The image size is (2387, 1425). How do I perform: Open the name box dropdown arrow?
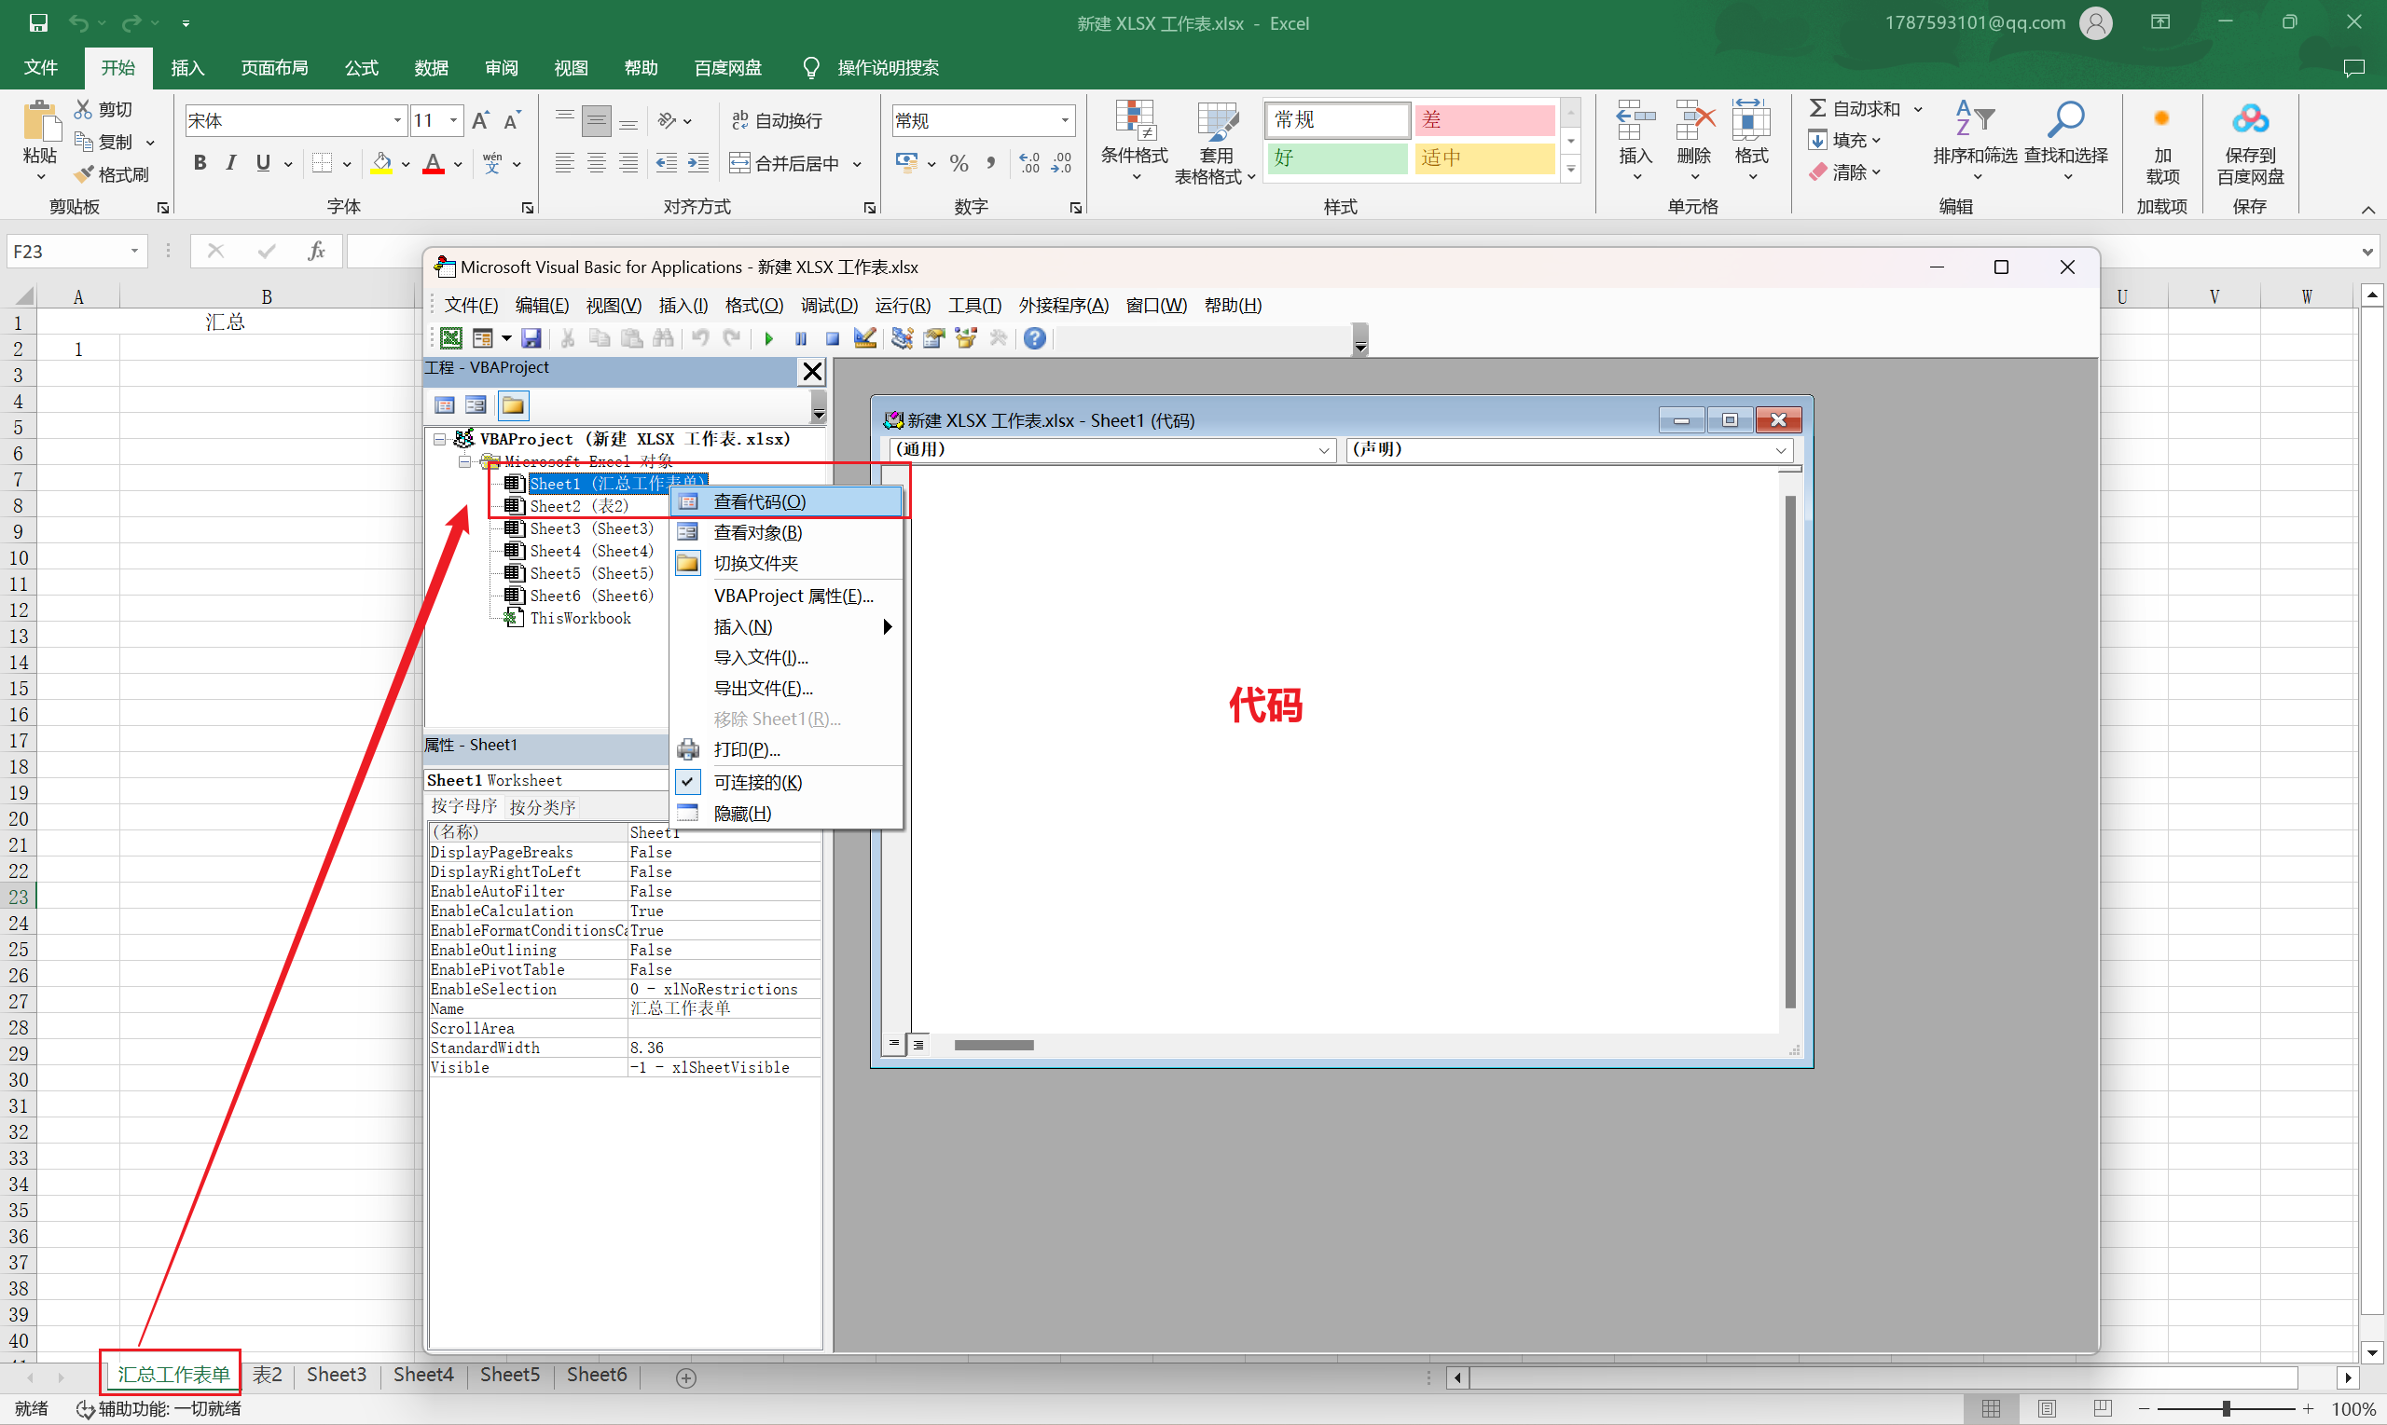[x=134, y=252]
